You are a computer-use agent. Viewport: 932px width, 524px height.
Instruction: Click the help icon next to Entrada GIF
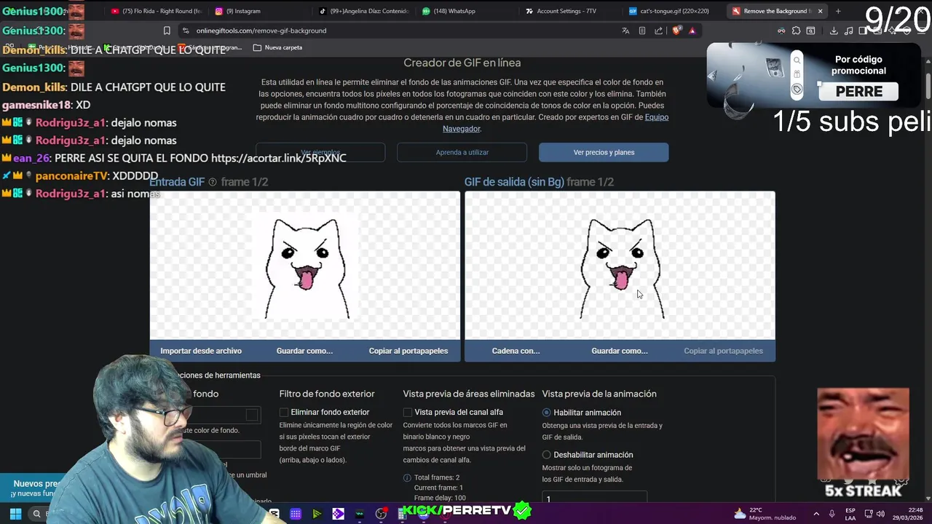pyautogui.click(x=213, y=182)
